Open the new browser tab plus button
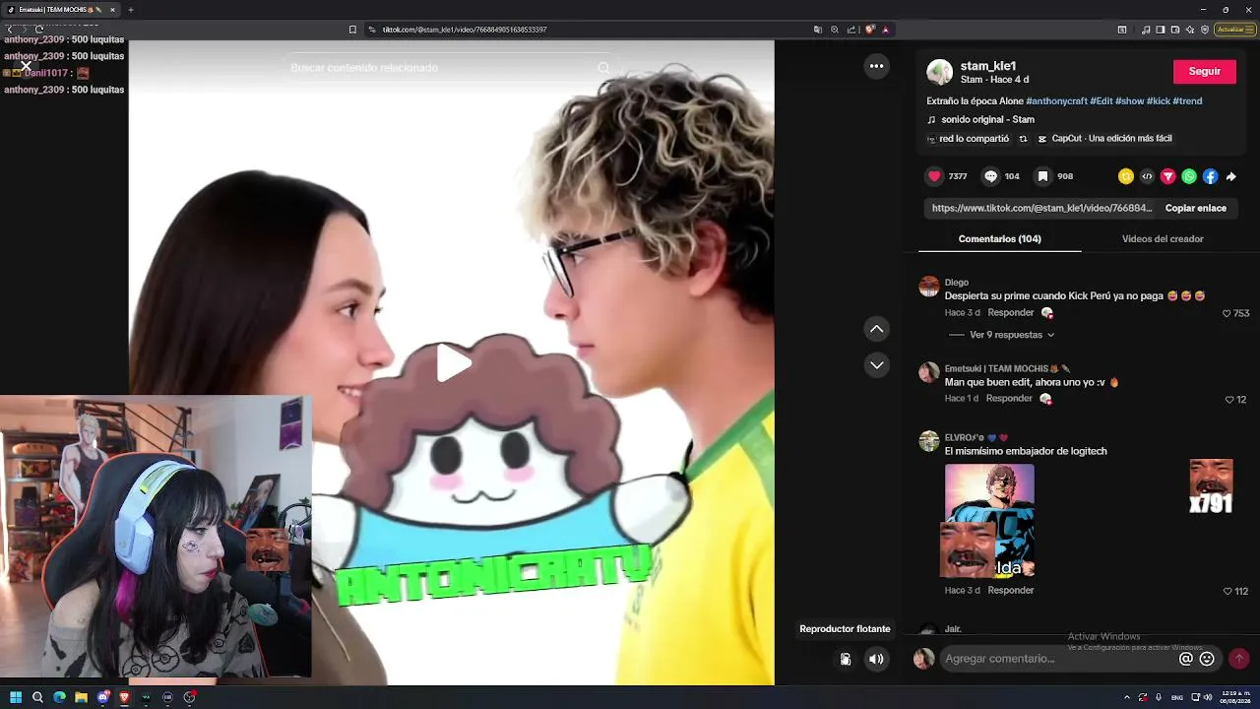Viewport: 1260px width, 709px height. (x=130, y=10)
